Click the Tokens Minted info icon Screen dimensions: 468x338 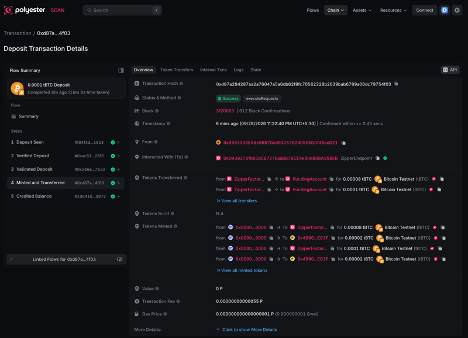point(175,226)
